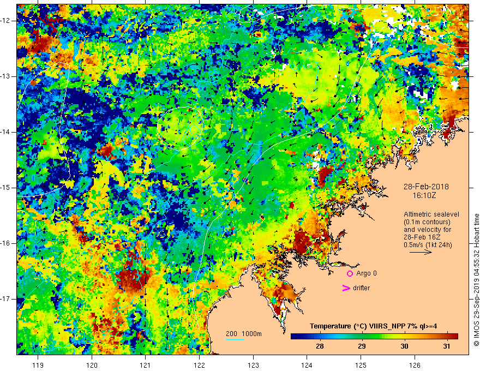Screen dimensions: 480x371
Task: Click the cyan 200m contour legend line
Action: tap(235, 339)
